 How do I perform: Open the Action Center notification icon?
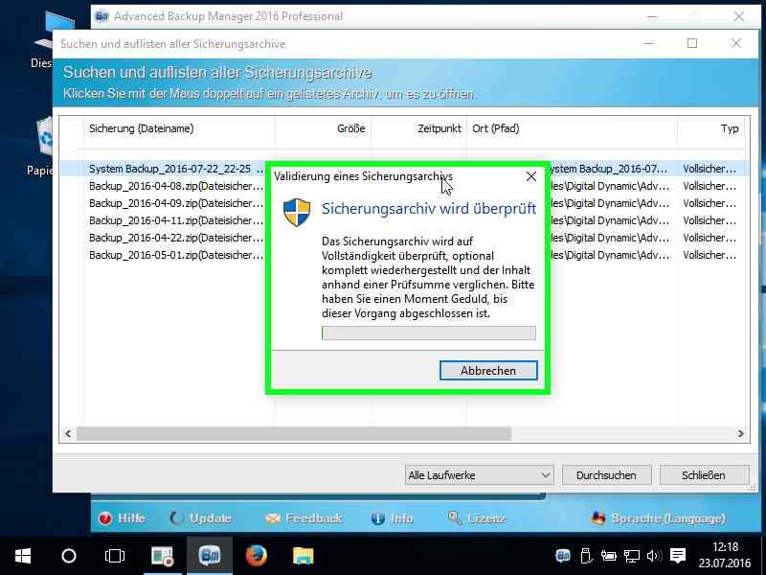678,556
